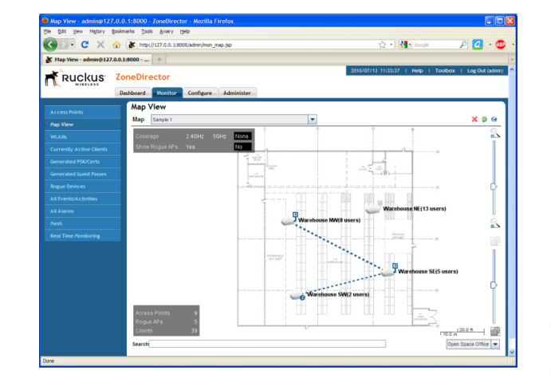Click the Warehouse SE access point icon
The image size is (551, 378).
[388, 272]
